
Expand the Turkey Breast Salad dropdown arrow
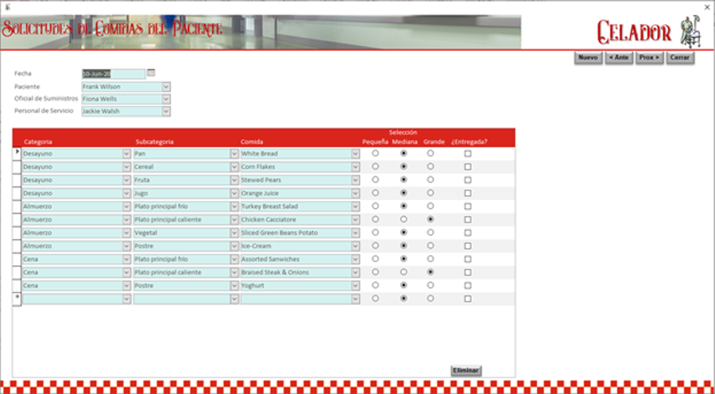355,207
